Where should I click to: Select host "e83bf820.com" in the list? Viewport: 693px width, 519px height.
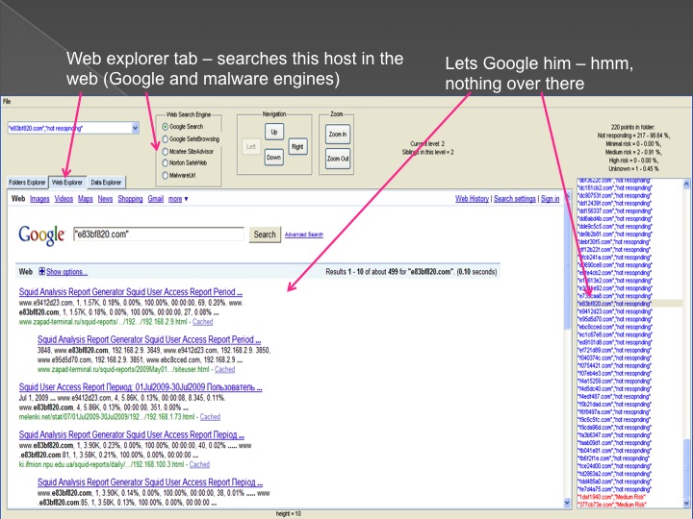pyautogui.click(x=629, y=304)
